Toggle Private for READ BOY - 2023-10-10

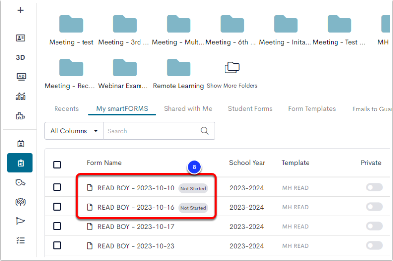(x=374, y=187)
